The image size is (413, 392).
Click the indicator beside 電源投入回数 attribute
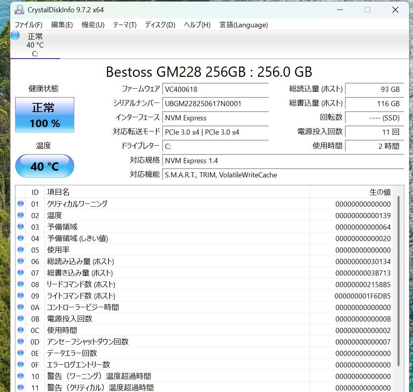pyautogui.click(x=21, y=319)
